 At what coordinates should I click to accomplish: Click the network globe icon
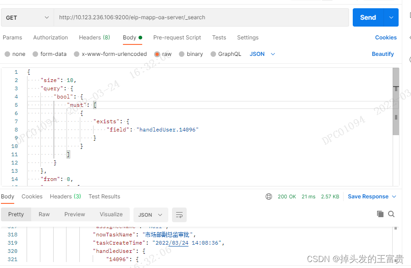(x=269, y=197)
